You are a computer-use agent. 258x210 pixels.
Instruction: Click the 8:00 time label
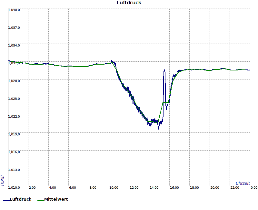(x=93, y=188)
